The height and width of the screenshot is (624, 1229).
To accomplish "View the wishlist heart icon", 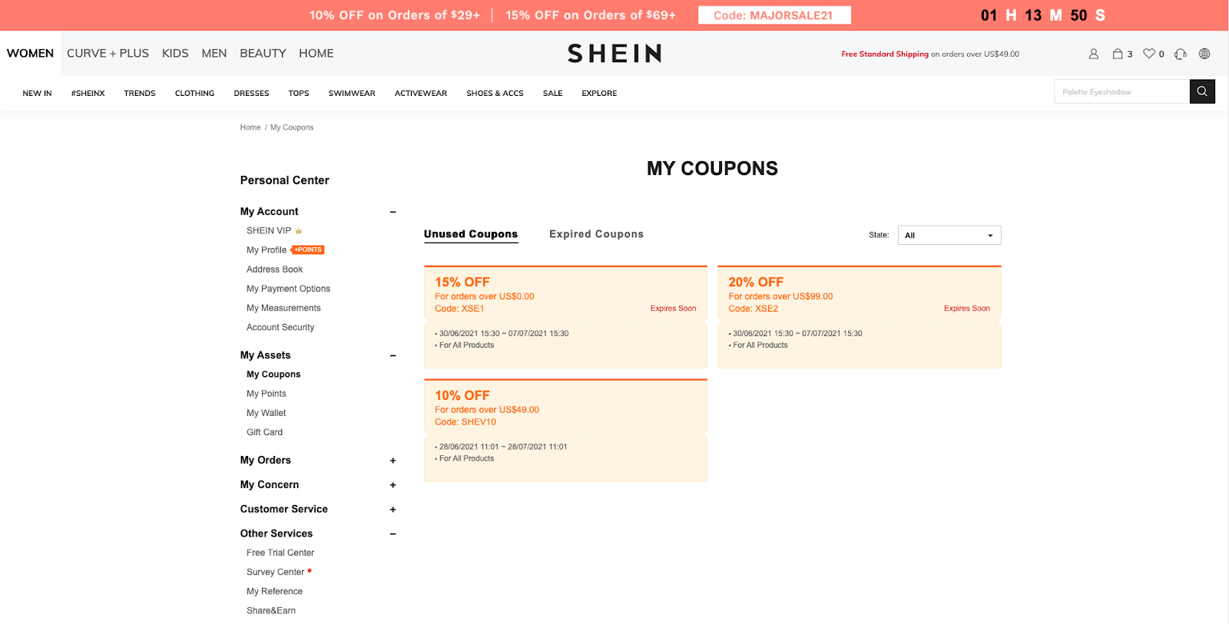I will 1148,54.
